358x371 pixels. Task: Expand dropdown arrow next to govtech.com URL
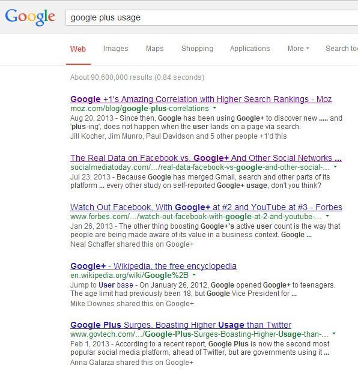click(334, 333)
